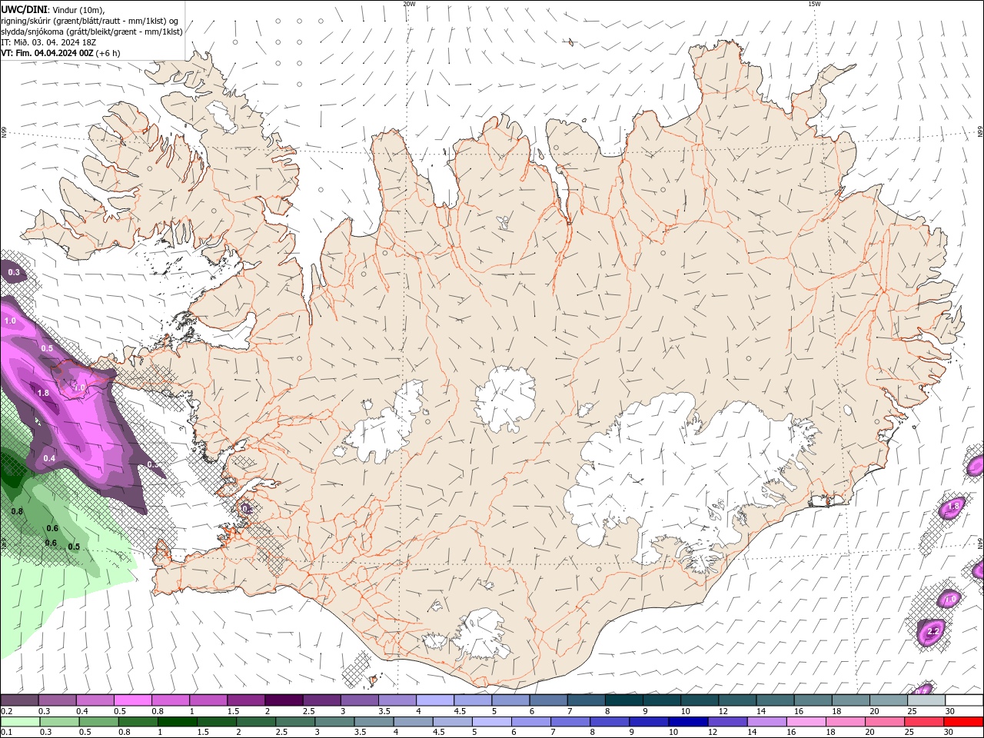Click the '1.8' snowfall value west of Snæfellsnes

pos(43,393)
